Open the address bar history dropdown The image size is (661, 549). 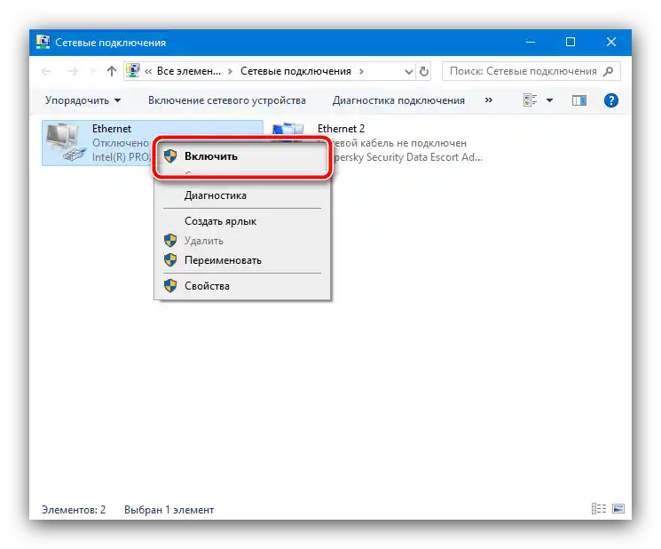point(408,71)
